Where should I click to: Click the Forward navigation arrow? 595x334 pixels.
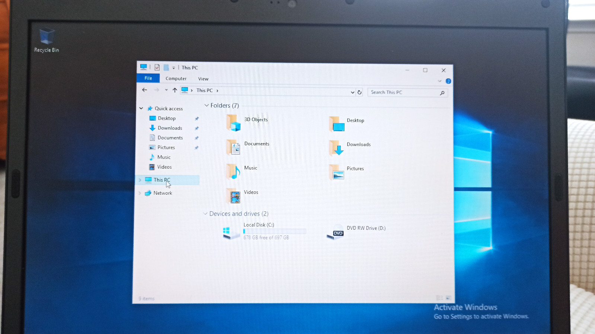(x=157, y=90)
